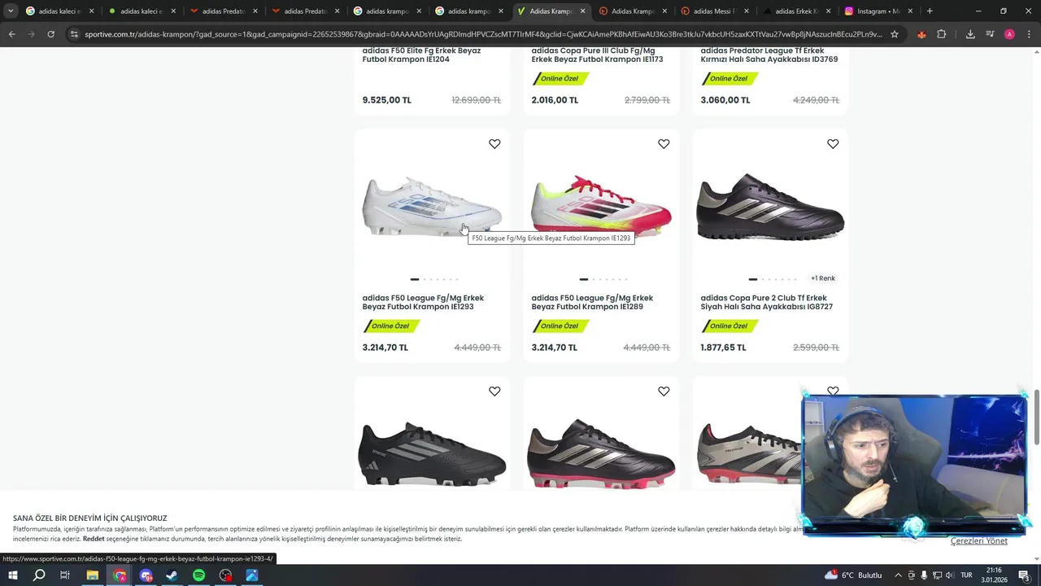Open the Windows Start menu
Viewport: 1041px width, 586px height.
(x=13, y=575)
